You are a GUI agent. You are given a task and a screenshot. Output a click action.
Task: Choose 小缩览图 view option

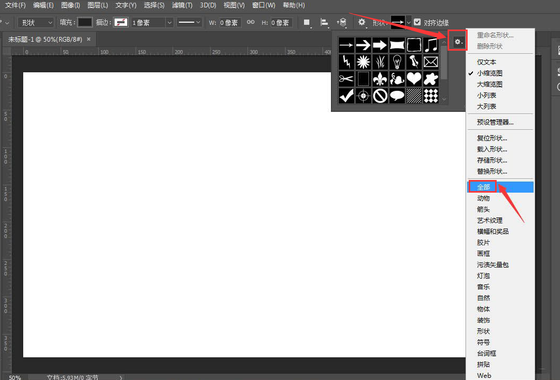point(500,73)
